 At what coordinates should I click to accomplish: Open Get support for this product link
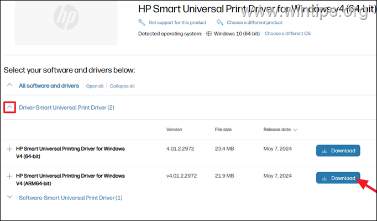[177, 22]
